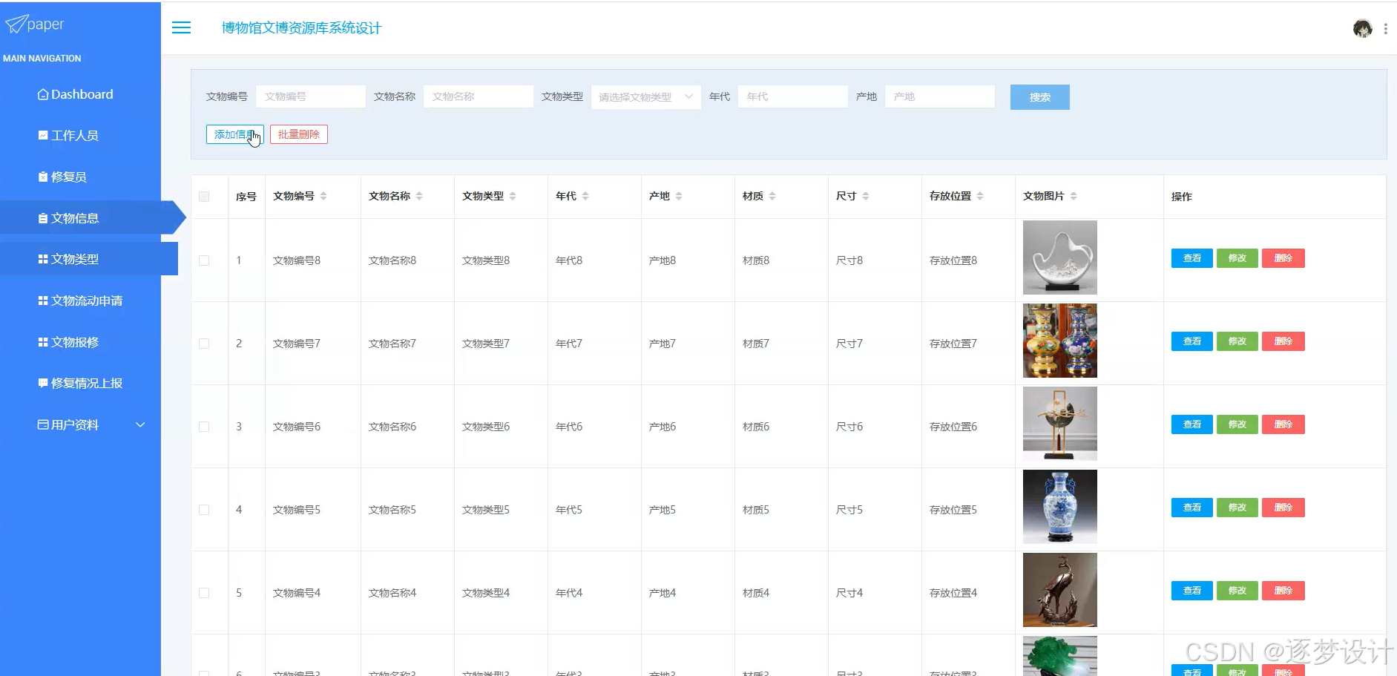Open the round ornament image in row 3
The height and width of the screenshot is (676, 1397).
tap(1059, 424)
